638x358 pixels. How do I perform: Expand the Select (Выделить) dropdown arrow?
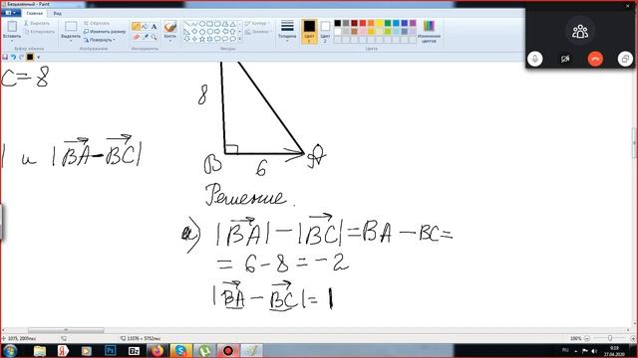point(71,41)
